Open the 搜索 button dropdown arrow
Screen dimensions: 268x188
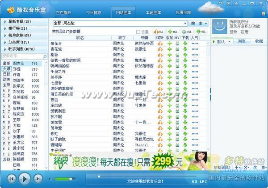point(206,23)
